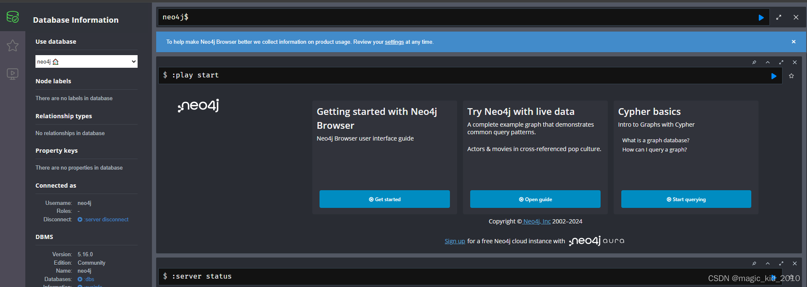Screen dimensions: 807x287
Task: Click the Get started button
Action: pos(385,199)
